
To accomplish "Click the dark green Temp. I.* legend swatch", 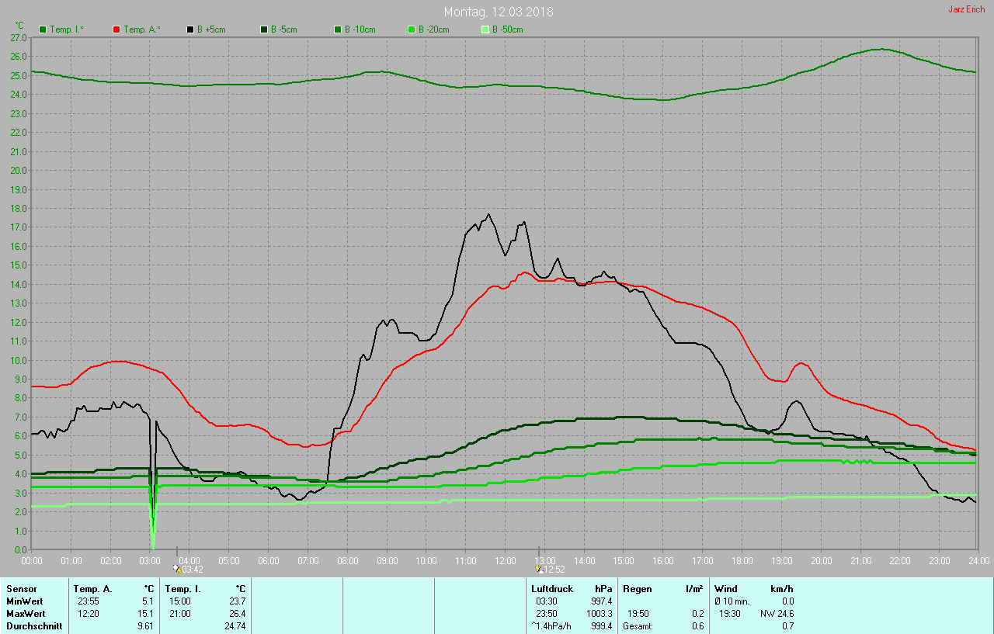I will pos(43,29).
